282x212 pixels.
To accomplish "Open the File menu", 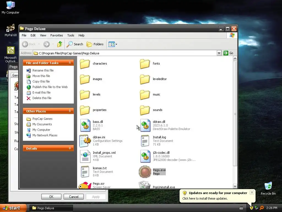I will (x=24, y=35).
